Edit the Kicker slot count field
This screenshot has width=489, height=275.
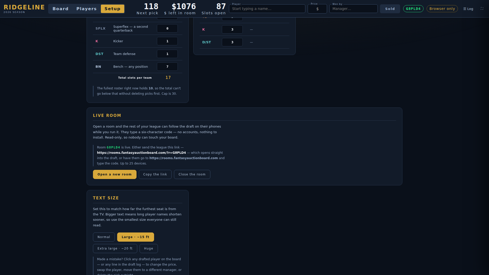tap(167, 41)
